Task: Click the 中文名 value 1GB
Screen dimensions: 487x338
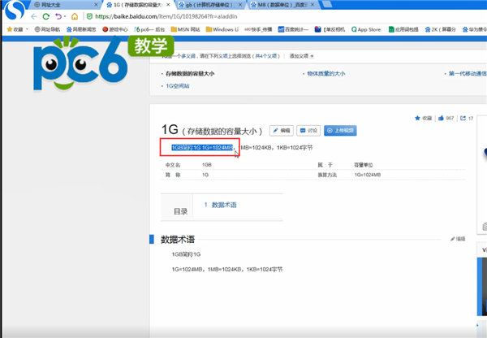Action: (207, 165)
